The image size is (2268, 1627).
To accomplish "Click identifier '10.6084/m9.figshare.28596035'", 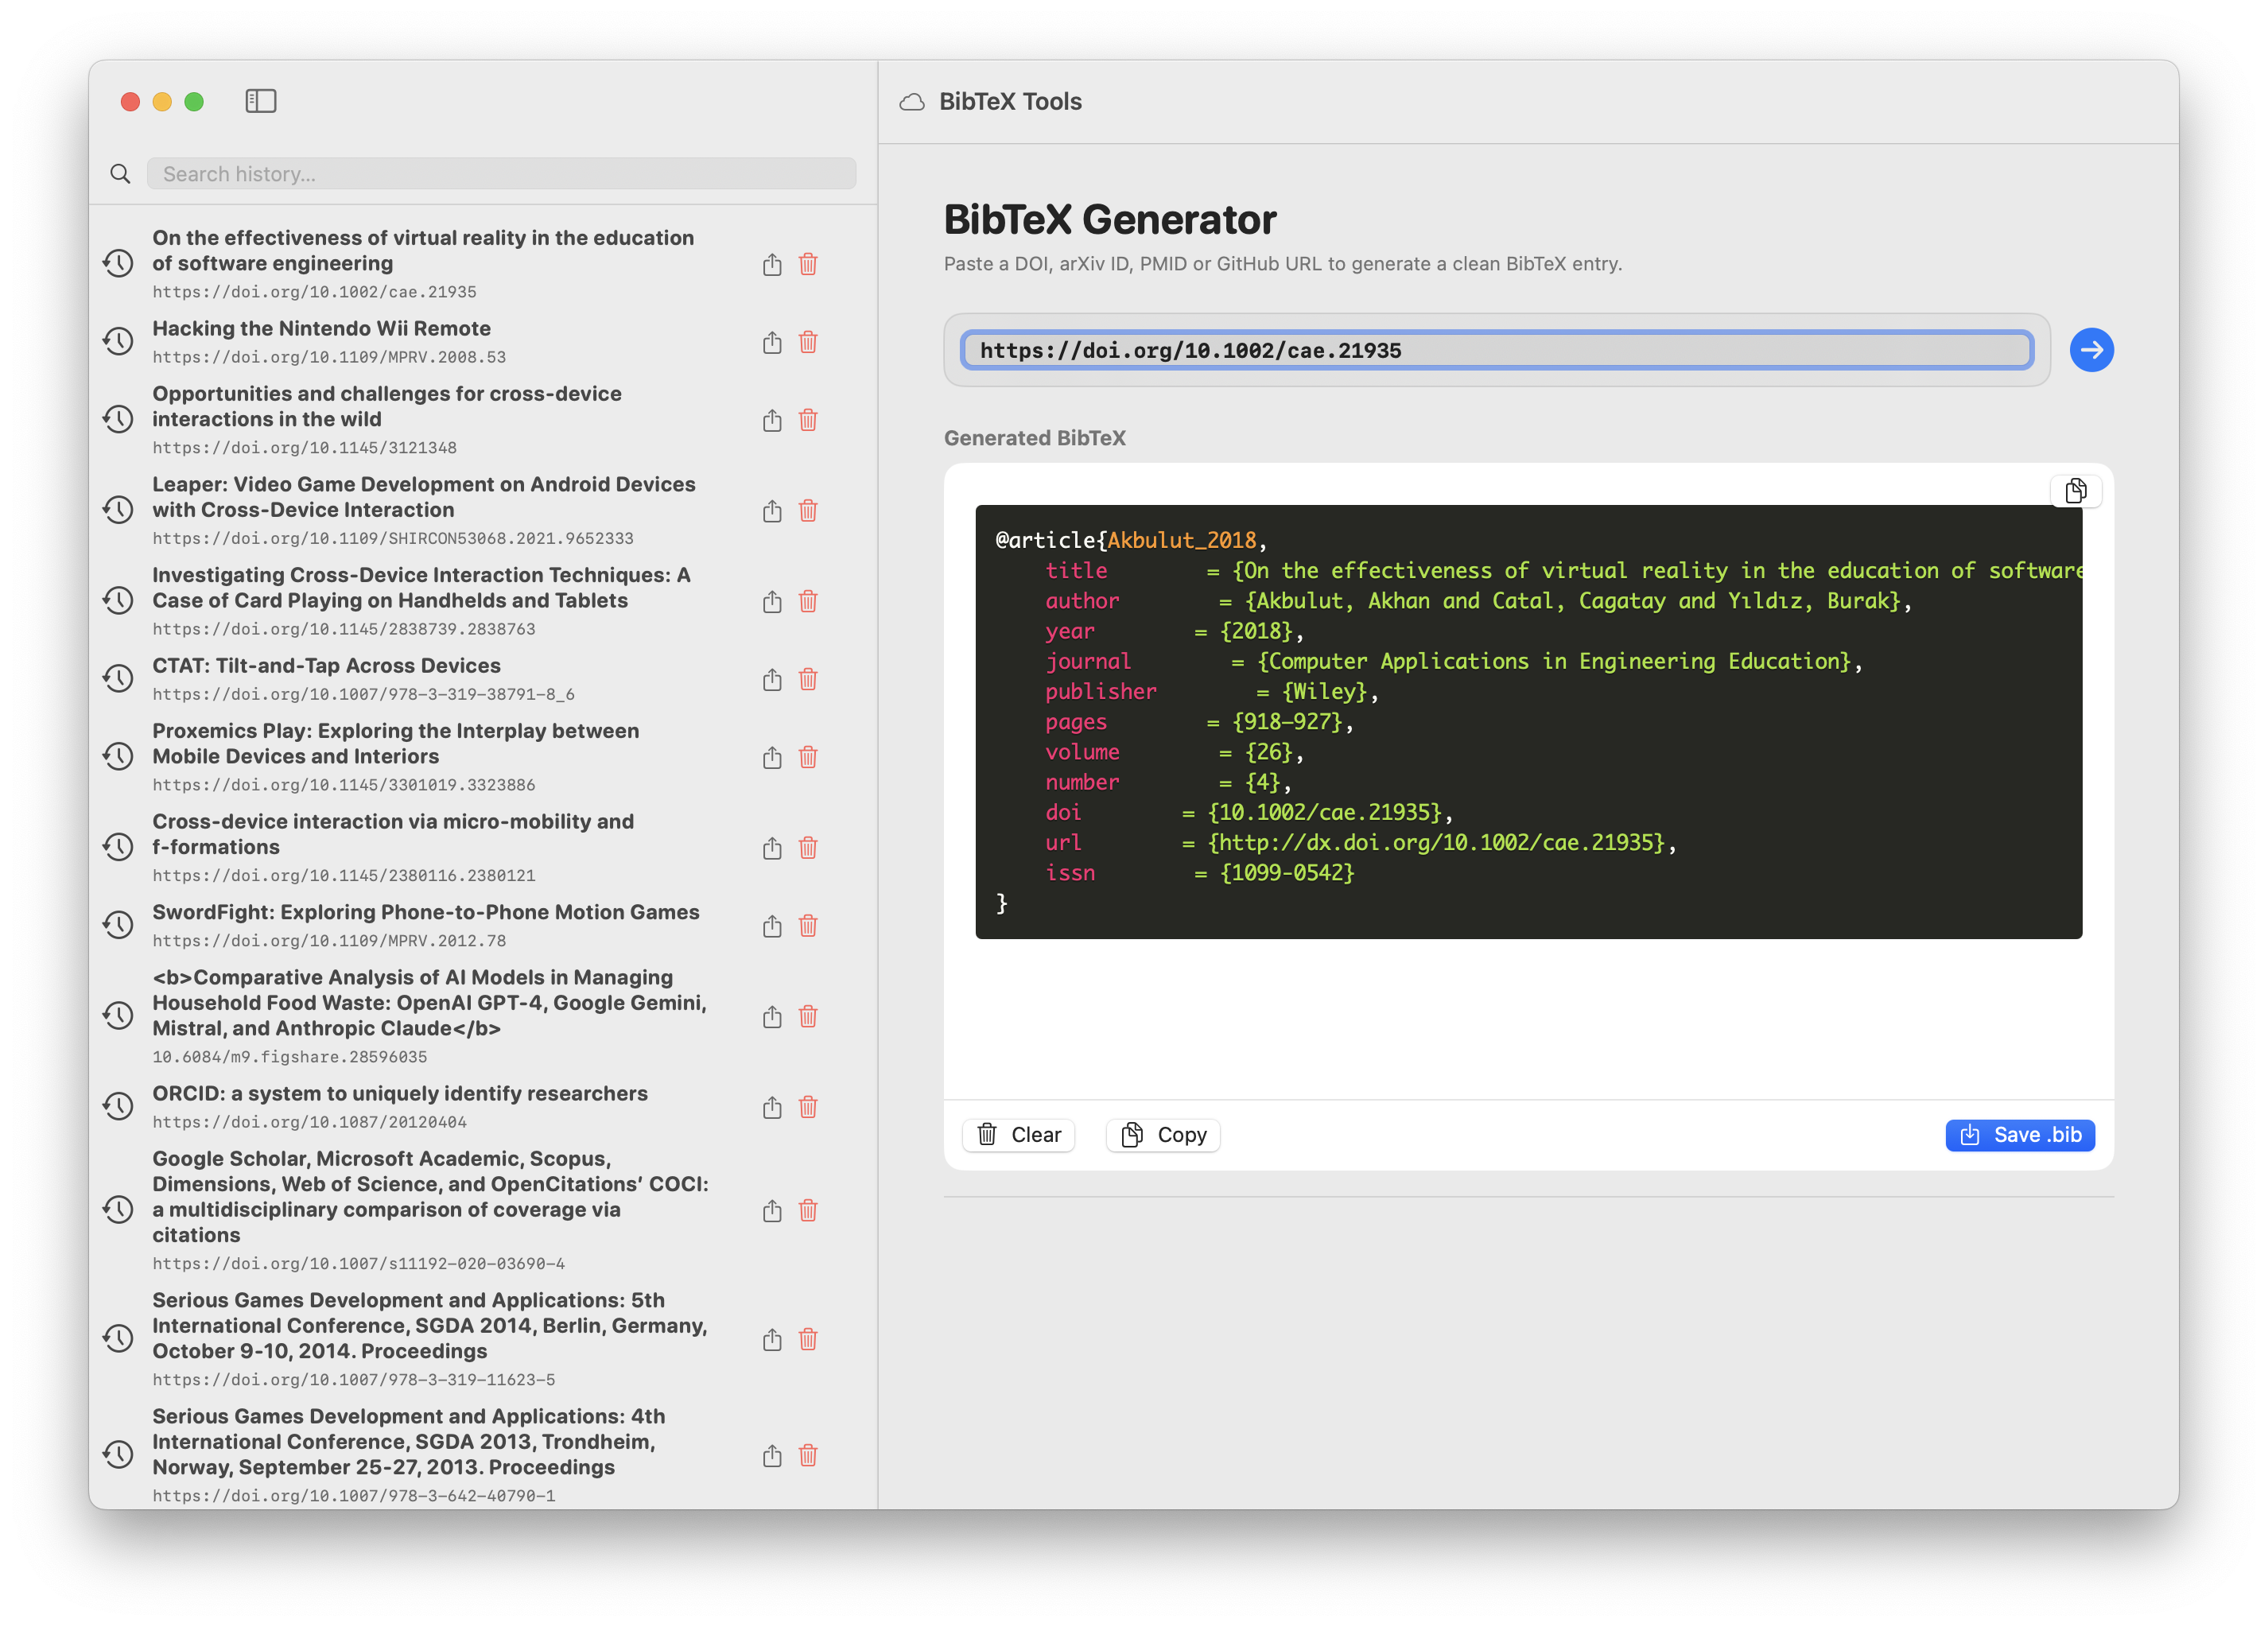I will (289, 1057).
